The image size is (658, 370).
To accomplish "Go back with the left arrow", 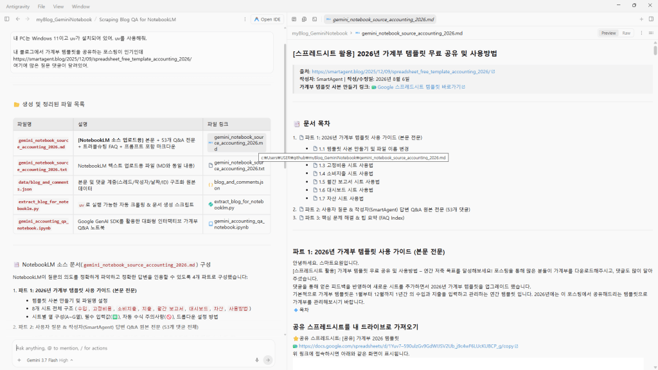I will [17, 19].
